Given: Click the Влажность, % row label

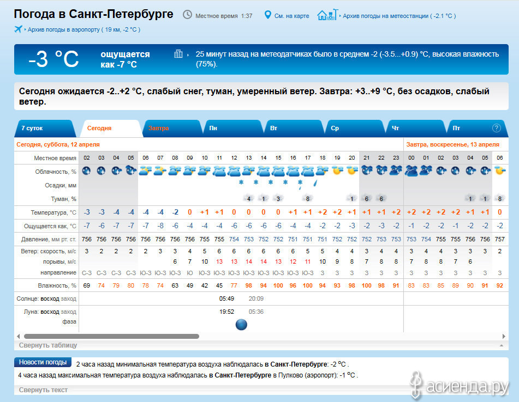Looking at the screenshot, I should pos(57,285).
